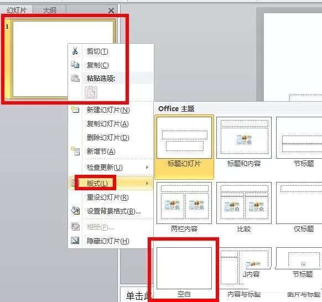Viewport: 322px width, 302px height.
Task: Choose the 节标题 layout in first row
Action: [299, 142]
